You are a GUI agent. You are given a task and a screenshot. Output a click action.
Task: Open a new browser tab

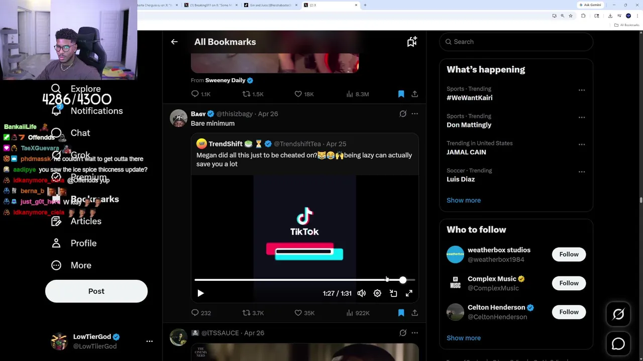(365, 5)
